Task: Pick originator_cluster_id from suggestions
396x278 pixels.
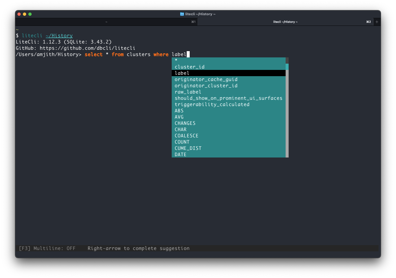Action: 229,86
